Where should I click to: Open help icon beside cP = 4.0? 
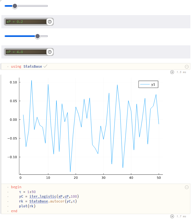[50, 52]
